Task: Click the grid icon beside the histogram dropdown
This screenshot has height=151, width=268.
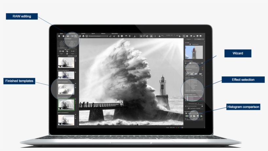Action: click(x=186, y=113)
